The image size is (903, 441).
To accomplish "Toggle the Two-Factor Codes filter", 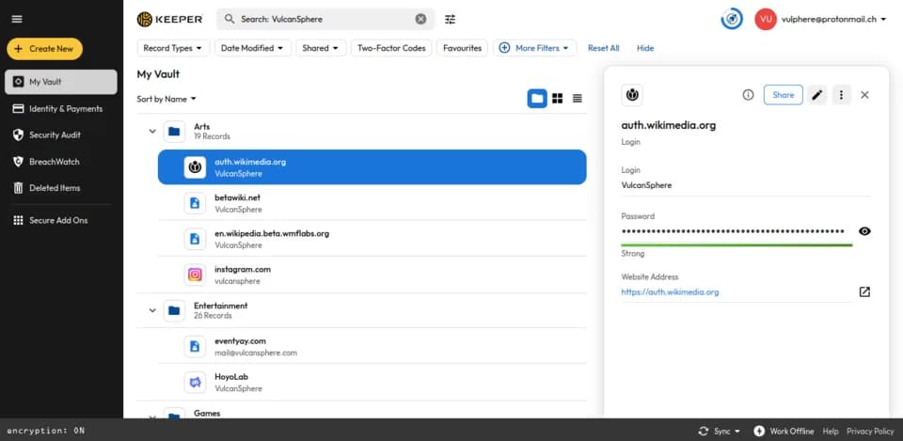I will click(391, 48).
